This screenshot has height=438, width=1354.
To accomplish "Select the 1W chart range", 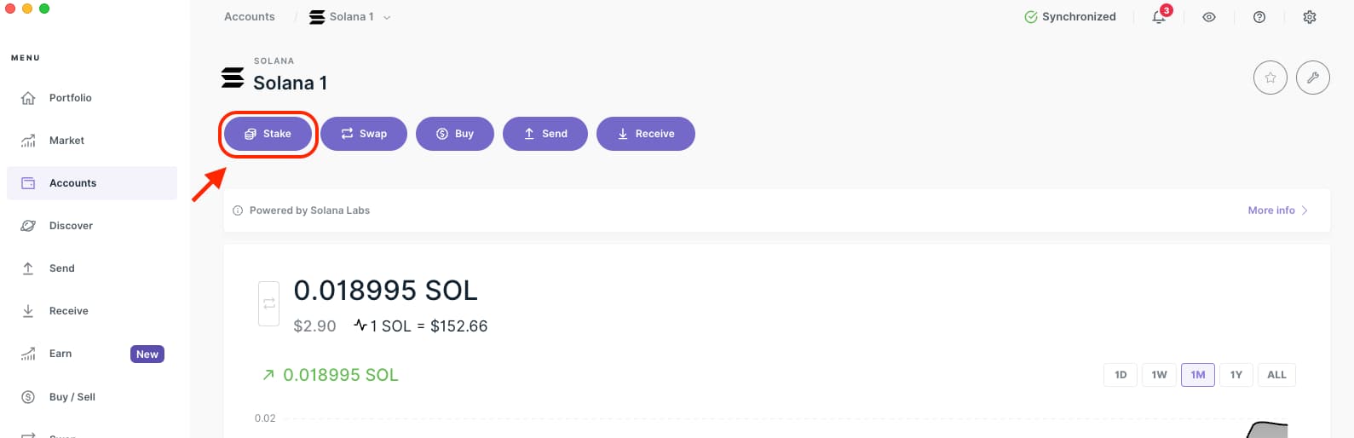I will tap(1159, 375).
